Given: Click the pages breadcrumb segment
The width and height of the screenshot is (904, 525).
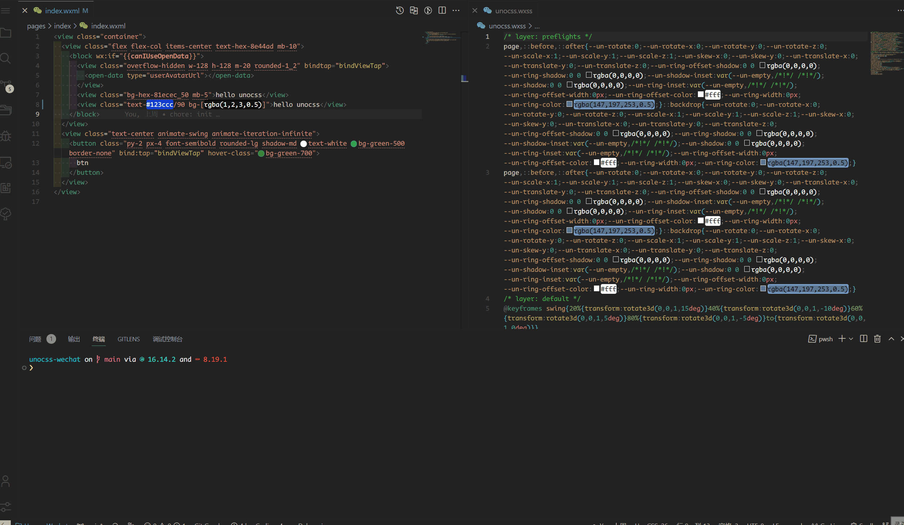Looking at the screenshot, I should (36, 26).
